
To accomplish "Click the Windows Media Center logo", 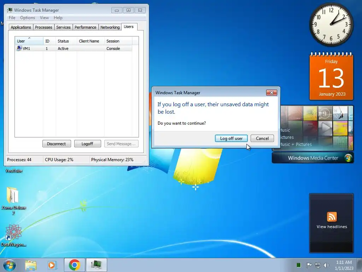I will point(348,158).
